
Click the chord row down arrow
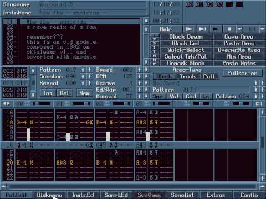pyautogui.click(x=263, y=83)
